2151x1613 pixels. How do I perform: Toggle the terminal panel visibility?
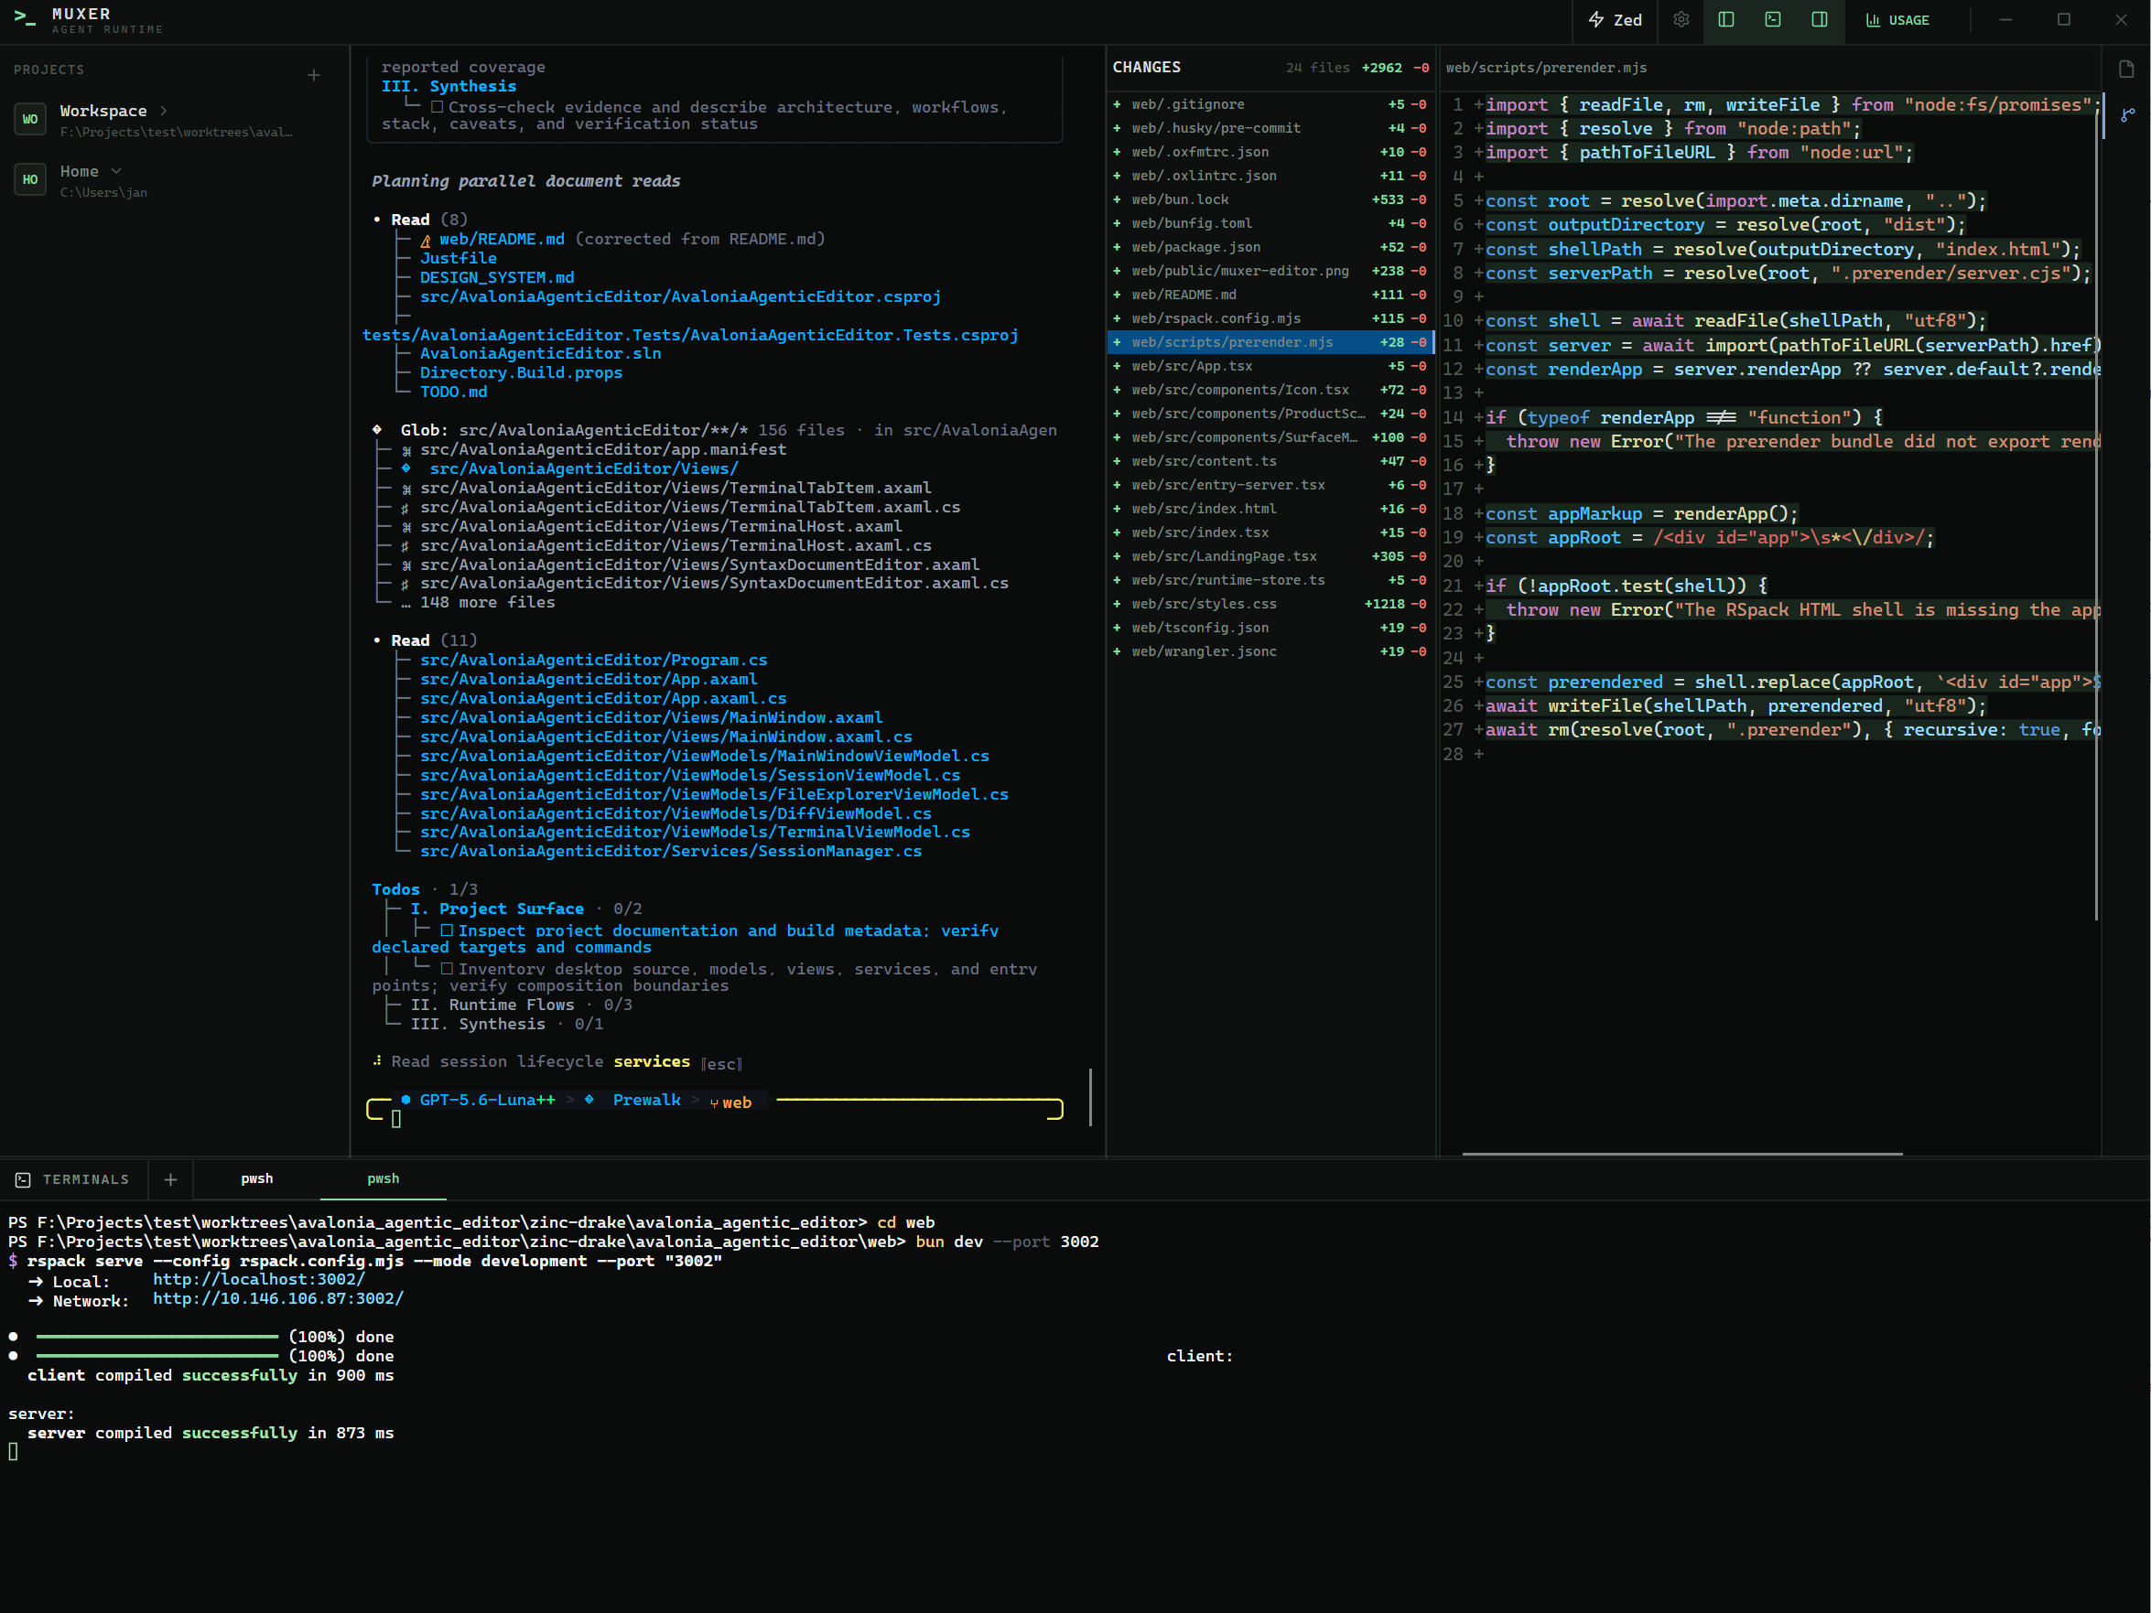point(1773,19)
